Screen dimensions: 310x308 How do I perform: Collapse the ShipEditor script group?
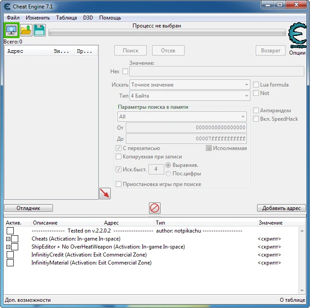click(x=8, y=247)
